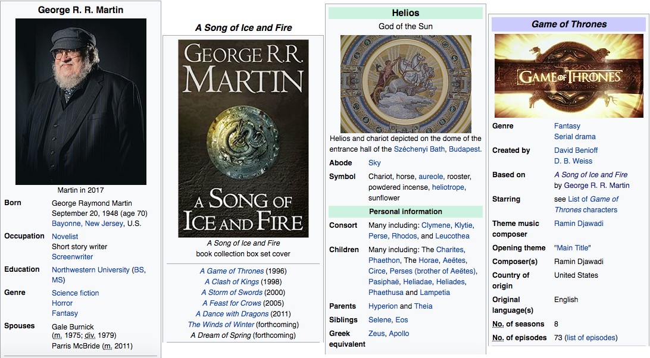Click the heliotrope symbol link
Image resolution: width=650 pixels, height=358 pixels.
[448, 187]
